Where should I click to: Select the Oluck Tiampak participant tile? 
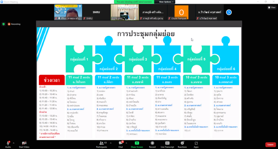pos(181,12)
